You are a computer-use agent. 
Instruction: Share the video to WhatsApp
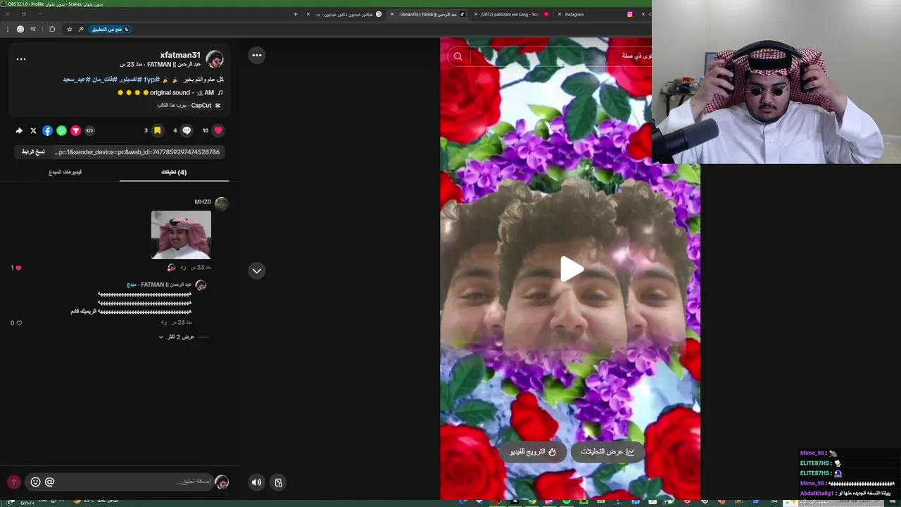(61, 130)
